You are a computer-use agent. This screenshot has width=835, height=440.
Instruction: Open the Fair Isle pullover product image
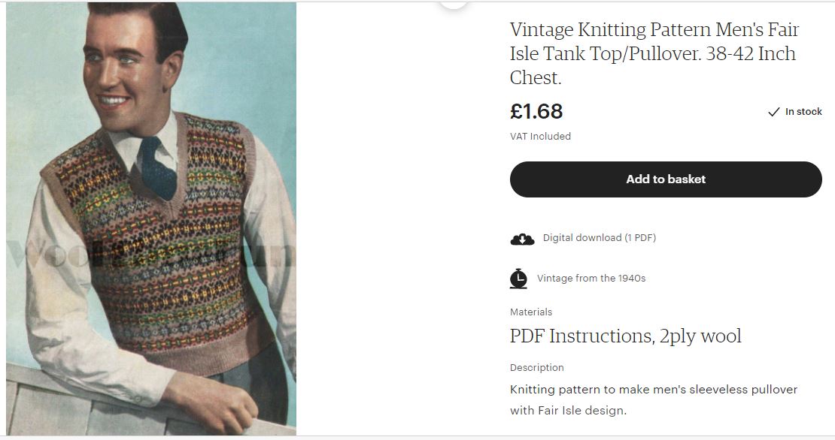(x=150, y=218)
